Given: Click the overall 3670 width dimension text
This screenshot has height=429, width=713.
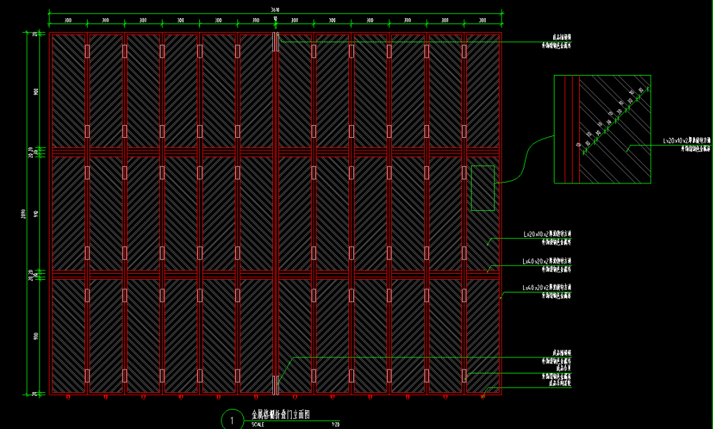Looking at the screenshot, I should tap(275, 10).
